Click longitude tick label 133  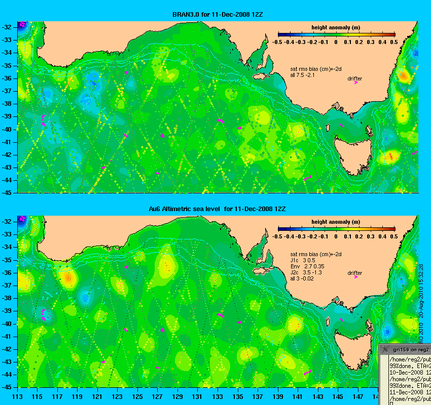tap(218, 397)
